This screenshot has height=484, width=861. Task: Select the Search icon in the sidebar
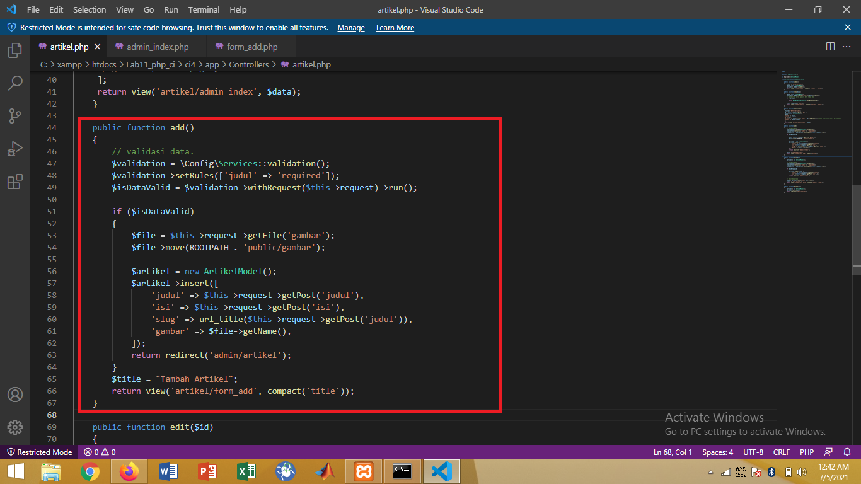tap(14, 83)
